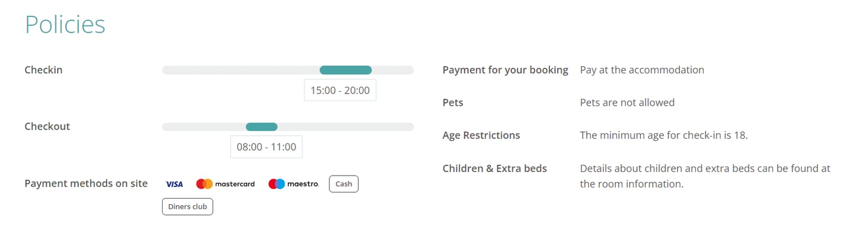
Task: Click the Children & Extra beds label
Action: pyautogui.click(x=495, y=168)
